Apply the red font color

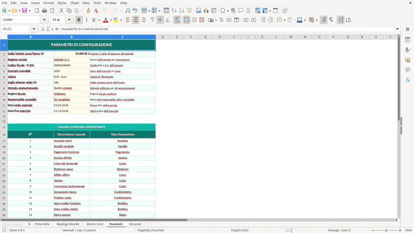pyautogui.click(x=106, y=20)
